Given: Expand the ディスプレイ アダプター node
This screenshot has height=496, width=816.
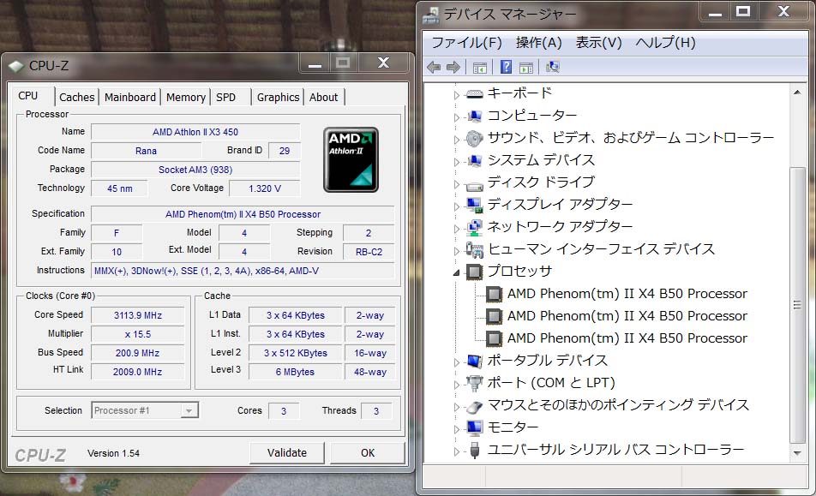Looking at the screenshot, I should 456,206.
